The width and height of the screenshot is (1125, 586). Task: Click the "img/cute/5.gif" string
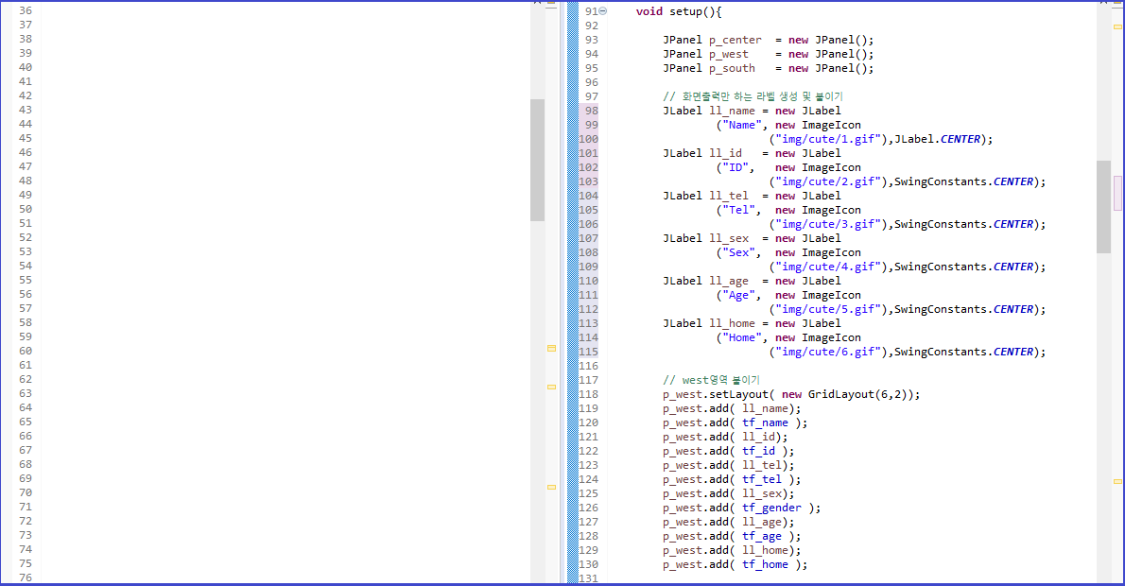click(x=828, y=309)
